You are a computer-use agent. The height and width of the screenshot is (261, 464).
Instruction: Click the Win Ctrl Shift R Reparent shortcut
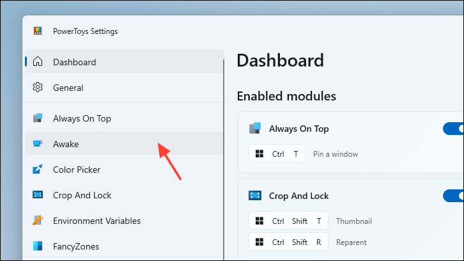(288, 242)
